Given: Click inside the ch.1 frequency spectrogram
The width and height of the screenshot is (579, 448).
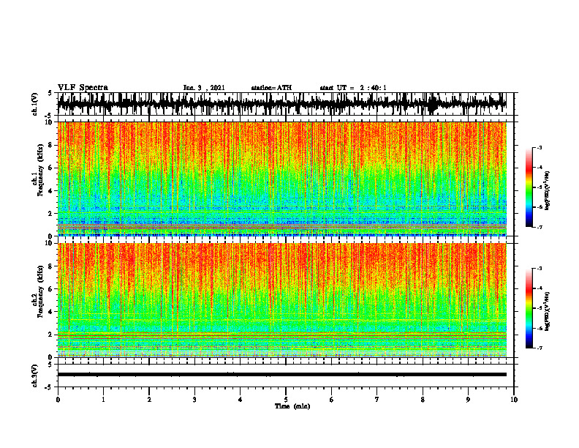Looking at the screenshot, I should click(x=281, y=179).
